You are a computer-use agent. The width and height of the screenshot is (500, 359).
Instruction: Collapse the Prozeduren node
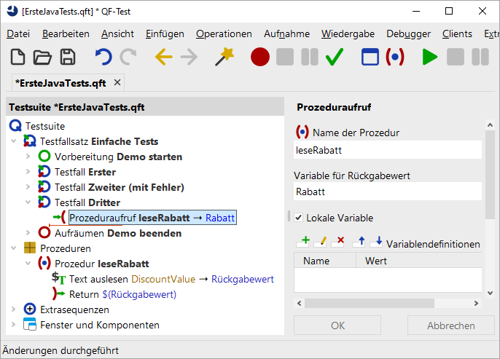[13, 248]
